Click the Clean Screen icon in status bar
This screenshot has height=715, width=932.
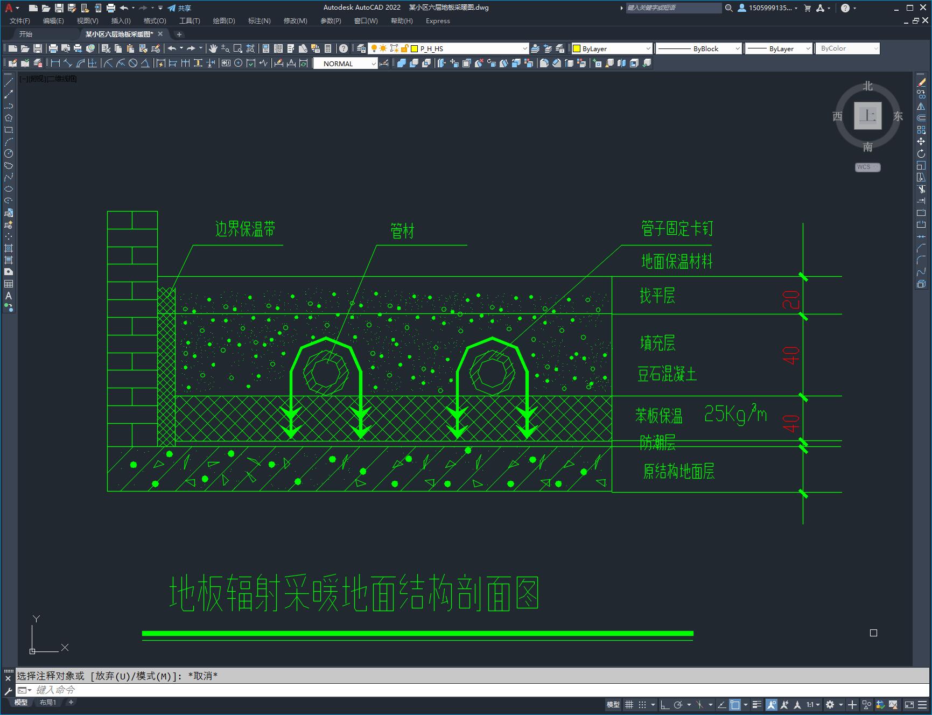pos(909,704)
